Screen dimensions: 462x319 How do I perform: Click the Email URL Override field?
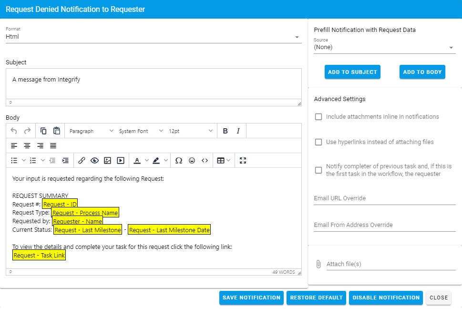[x=384, y=198]
